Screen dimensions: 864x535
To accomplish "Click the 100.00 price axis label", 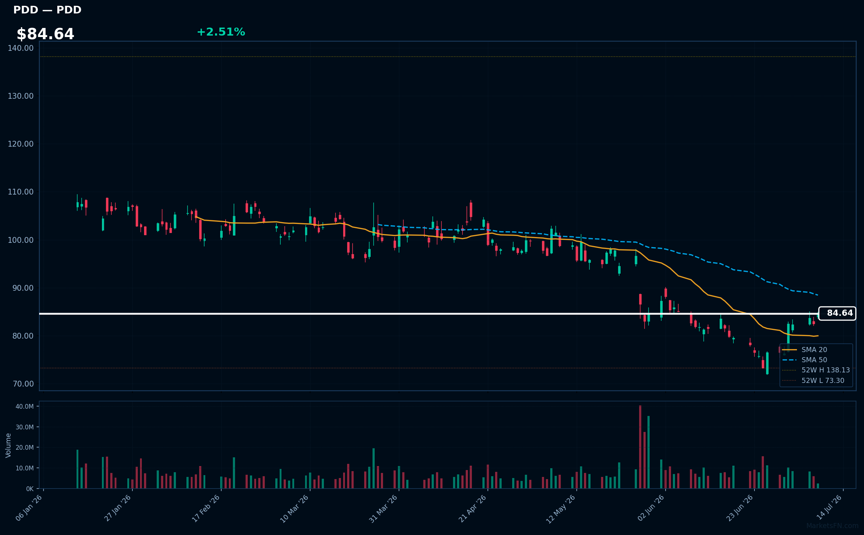I will [x=21, y=240].
